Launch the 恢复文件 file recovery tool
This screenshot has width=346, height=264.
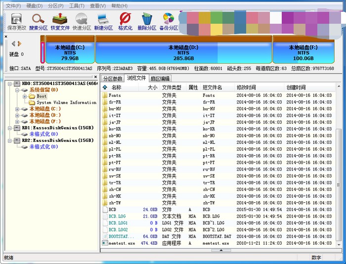pyautogui.click(x=60, y=22)
